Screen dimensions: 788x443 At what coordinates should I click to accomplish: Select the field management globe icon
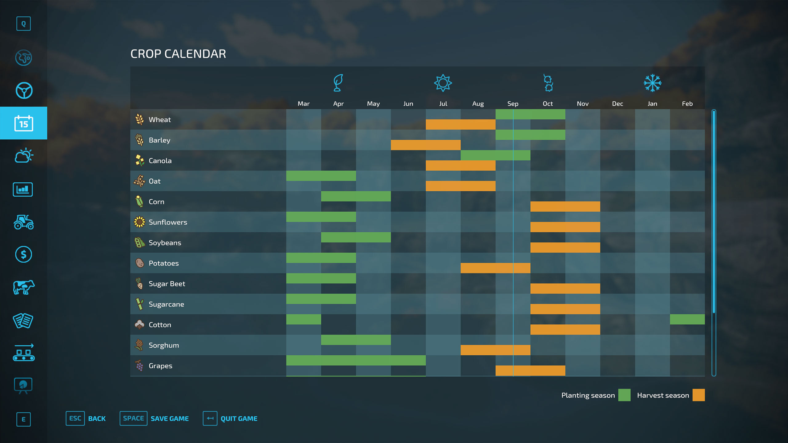point(23,57)
